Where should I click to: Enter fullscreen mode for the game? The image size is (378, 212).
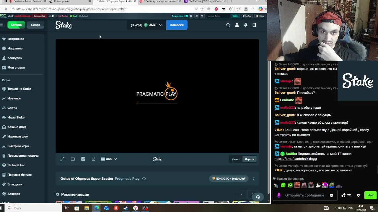click(x=62, y=159)
